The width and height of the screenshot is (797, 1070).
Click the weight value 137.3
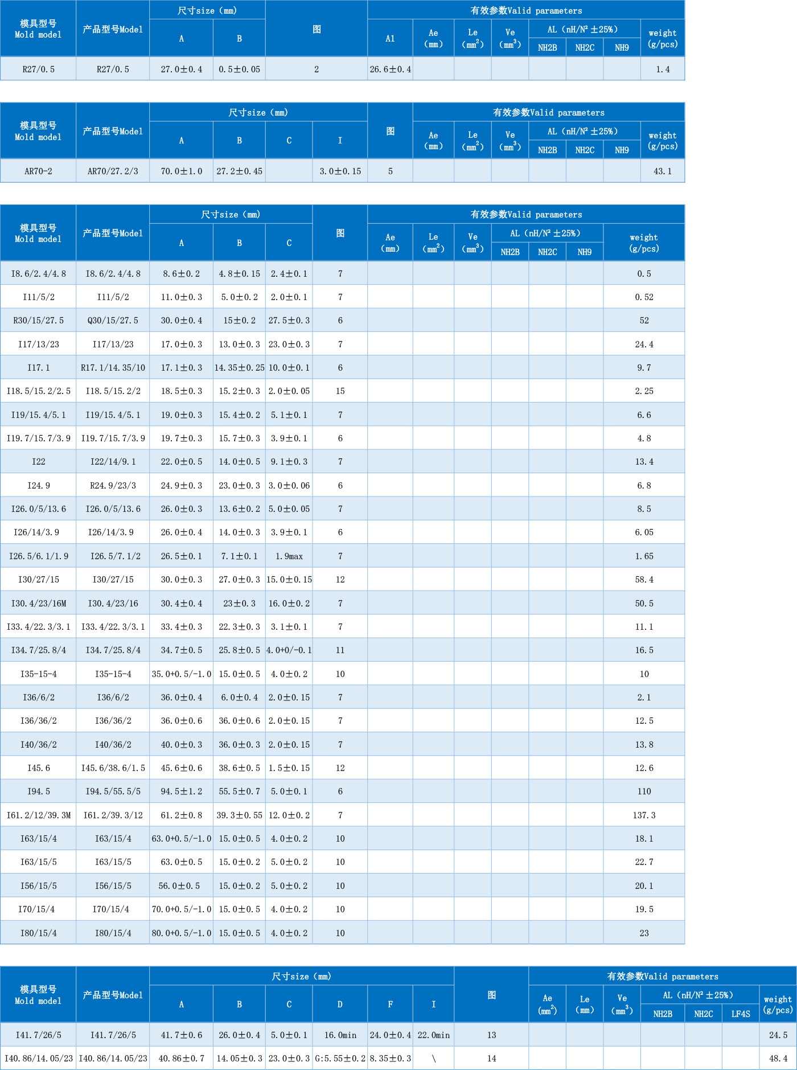tap(644, 815)
